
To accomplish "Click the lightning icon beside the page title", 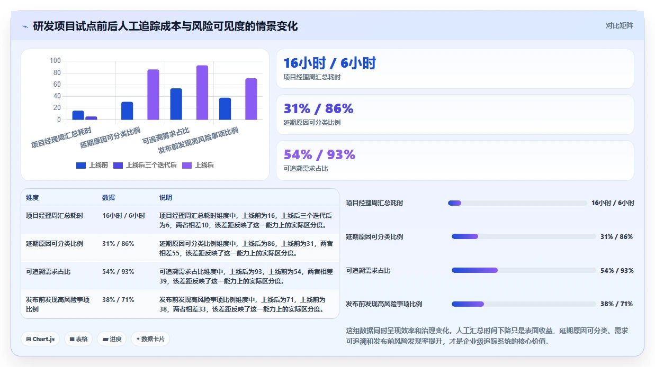I will (25, 26).
